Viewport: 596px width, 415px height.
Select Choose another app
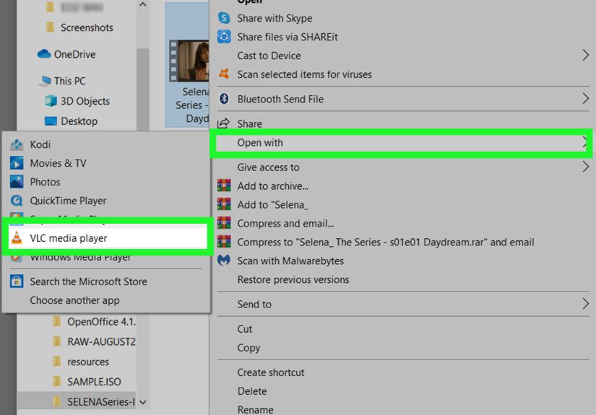click(106, 300)
